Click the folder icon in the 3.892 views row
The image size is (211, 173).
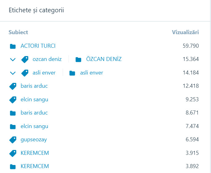[x=13, y=167]
